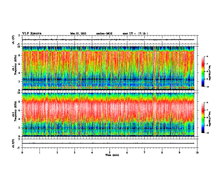Click the "-8" tick on ch.2 colorbar
222x171 pixels.
coord(207,118)
